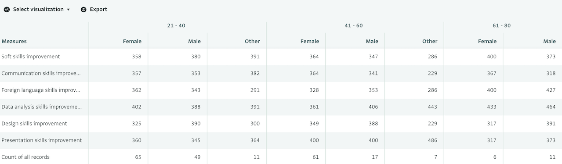
Task: Click Female header under 21 - 40
Action: [x=132, y=41]
